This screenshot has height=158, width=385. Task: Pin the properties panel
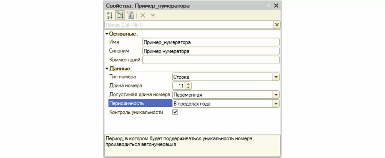268,6
